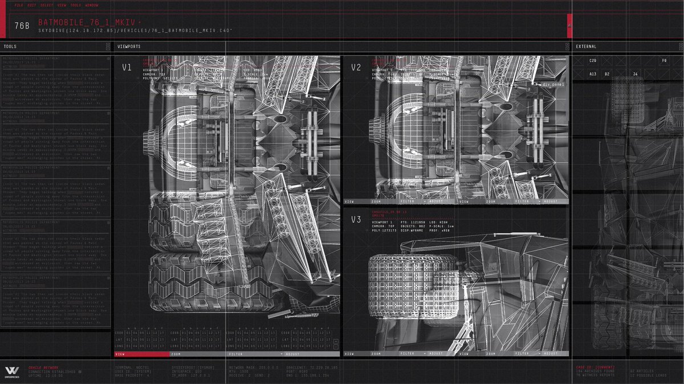The height and width of the screenshot is (384, 684).
Task: Click the 76B identifier in the title bar
Action: (22, 26)
